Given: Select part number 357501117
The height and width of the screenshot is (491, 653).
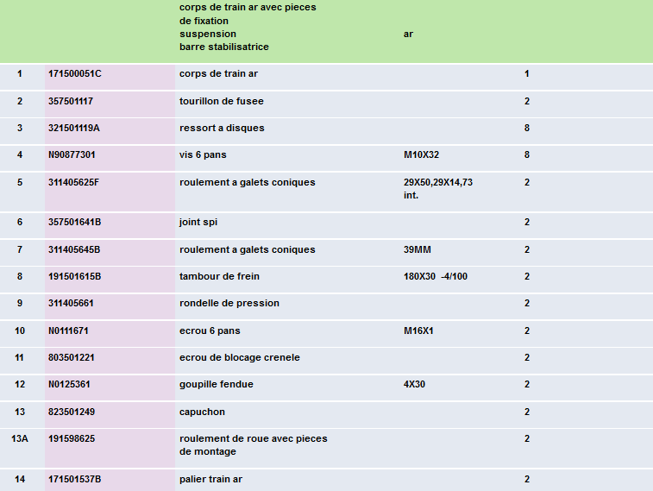Looking at the screenshot, I should pyautogui.click(x=71, y=102).
